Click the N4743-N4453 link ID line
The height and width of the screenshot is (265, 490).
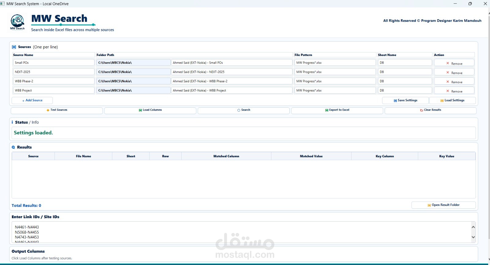[27, 237]
